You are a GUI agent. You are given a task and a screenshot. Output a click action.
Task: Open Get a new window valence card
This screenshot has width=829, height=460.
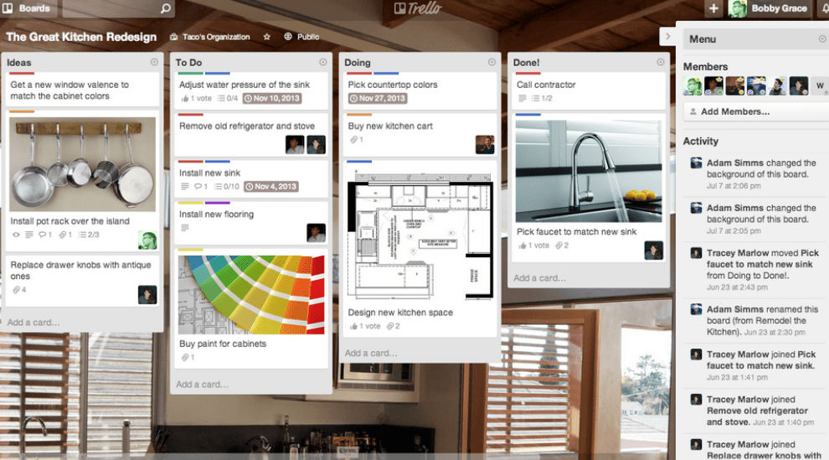(82, 90)
